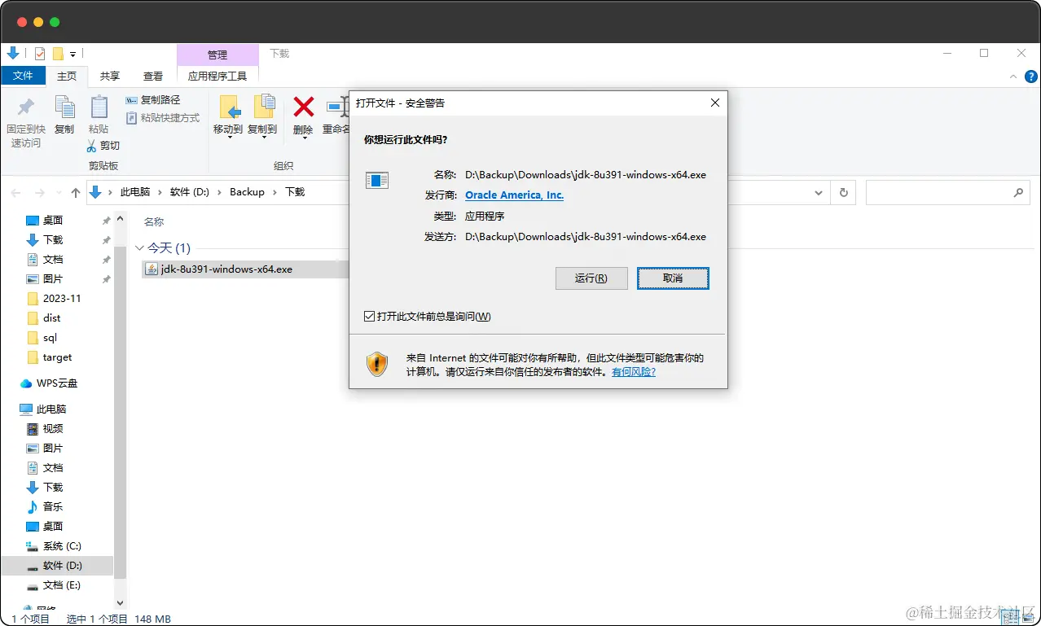Click 'This PC' (此电脑) in address breadcrumb

pyautogui.click(x=135, y=192)
